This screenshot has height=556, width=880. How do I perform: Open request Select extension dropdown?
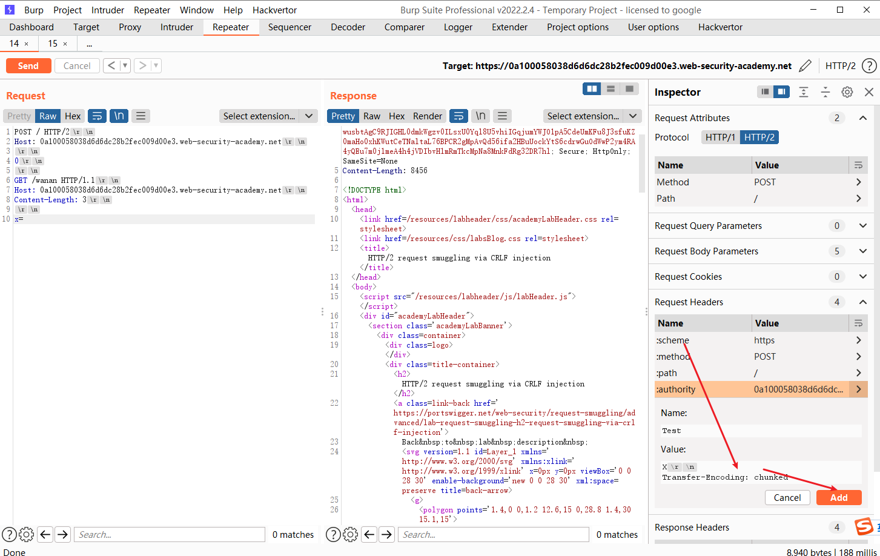(268, 116)
